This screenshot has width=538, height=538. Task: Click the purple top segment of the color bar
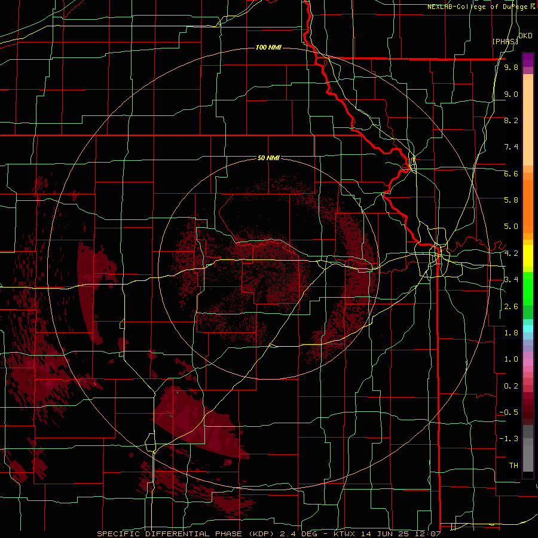[528, 60]
